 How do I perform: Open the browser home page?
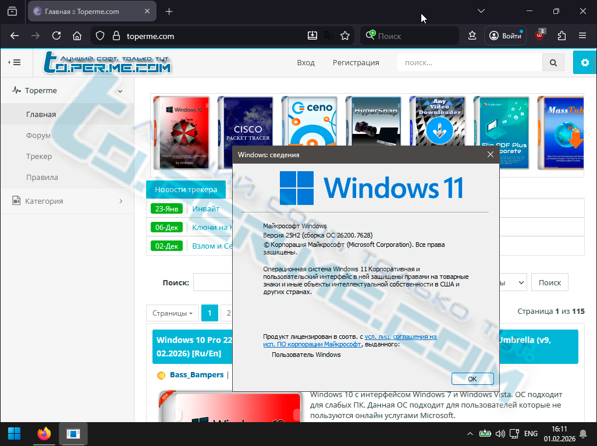tap(77, 36)
